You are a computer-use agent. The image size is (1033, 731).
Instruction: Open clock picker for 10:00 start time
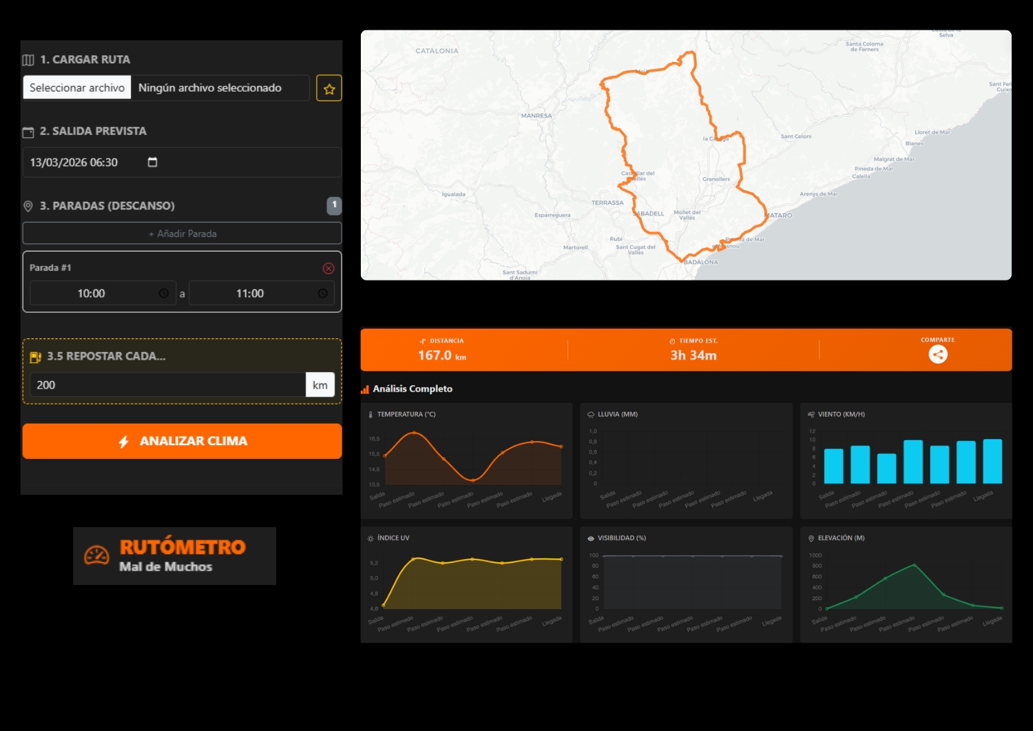click(164, 294)
